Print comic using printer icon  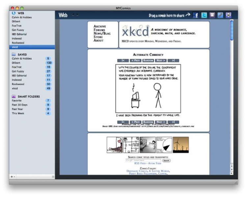229,15
